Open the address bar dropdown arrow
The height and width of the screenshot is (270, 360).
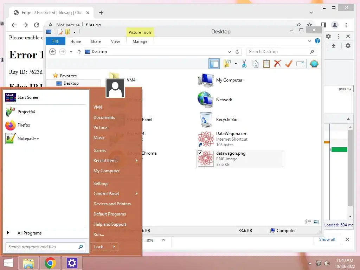[x=230, y=52]
